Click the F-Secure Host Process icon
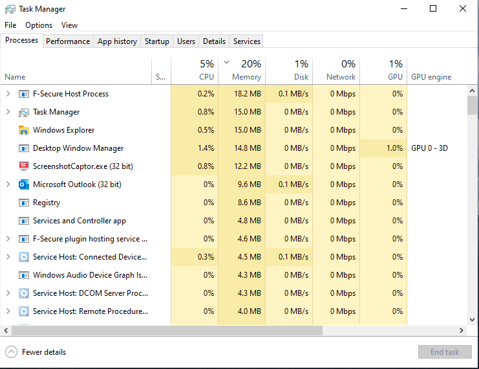Screen dimensions: 479x369 tap(24, 94)
